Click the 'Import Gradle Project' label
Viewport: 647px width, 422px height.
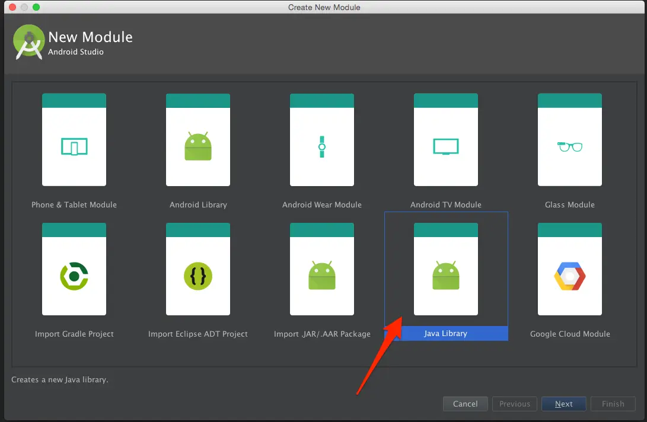coord(74,334)
